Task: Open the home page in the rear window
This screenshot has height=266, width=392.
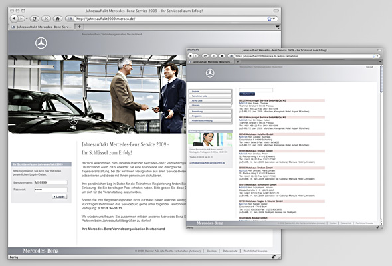Action: click(58, 19)
